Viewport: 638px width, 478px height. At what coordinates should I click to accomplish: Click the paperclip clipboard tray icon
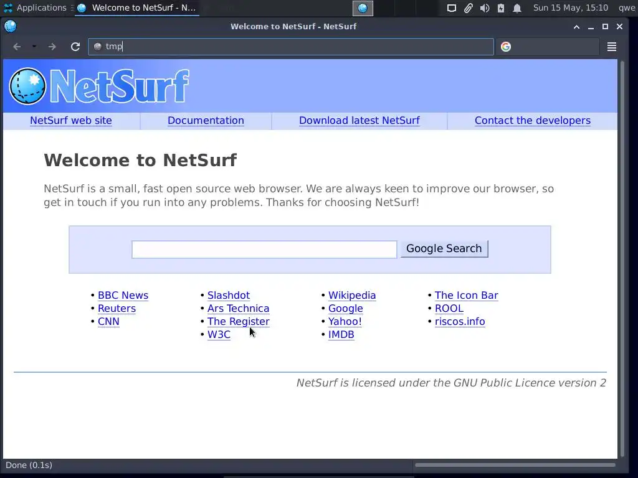(468, 8)
